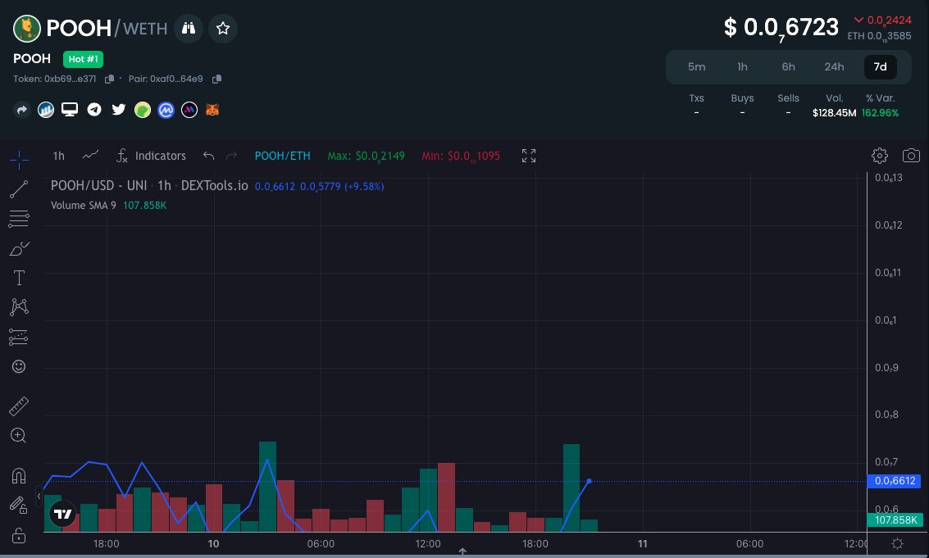Viewport: 929px width, 558px height.
Task: Open the chart explorer icon in social row
Action: (46, 110)
